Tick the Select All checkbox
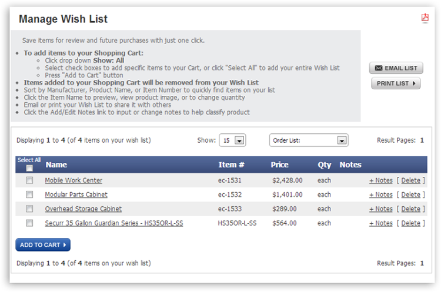The height and width of the screenshot is (292, 441). tap(29, 168)
